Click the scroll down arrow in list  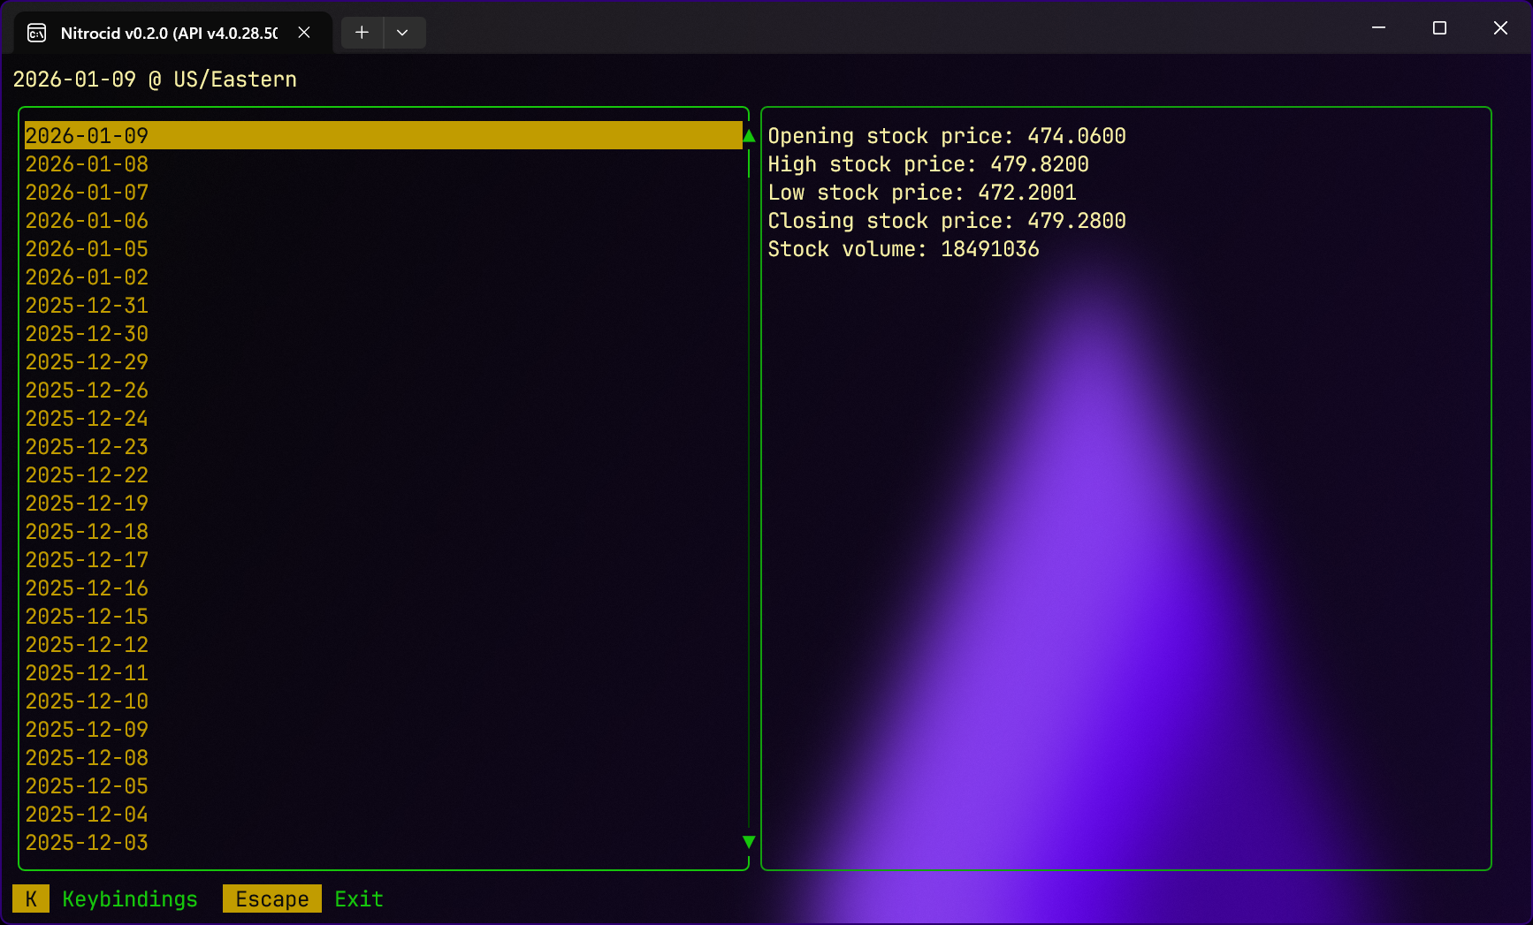pos(749,842)
